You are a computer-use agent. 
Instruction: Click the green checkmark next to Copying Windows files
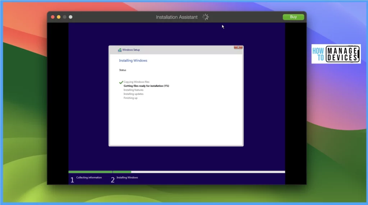[121, 82]
